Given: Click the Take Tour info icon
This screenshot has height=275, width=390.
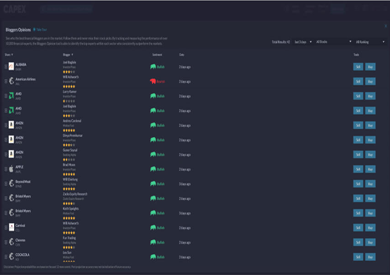Looking at the screenshot, I should [x=34, y=29].
